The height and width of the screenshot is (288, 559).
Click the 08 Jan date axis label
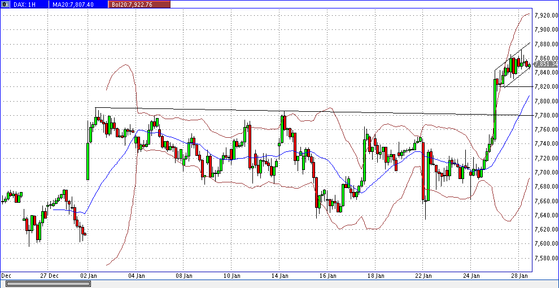(x=184, y=276)
